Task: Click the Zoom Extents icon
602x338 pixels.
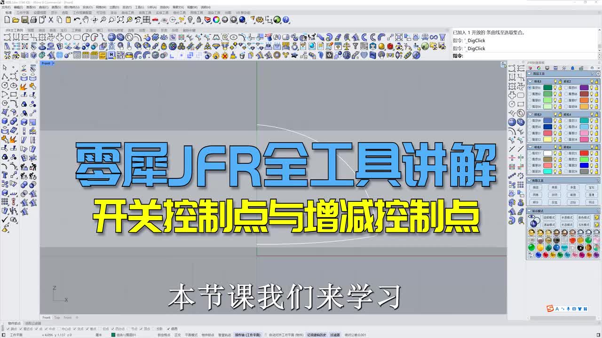Action: pyautogui.click(x=120, y=20)
